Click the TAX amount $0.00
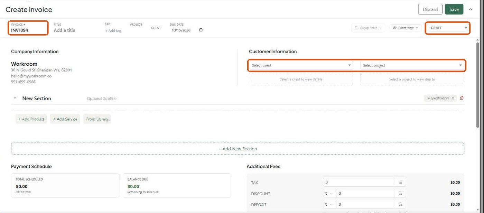 point(455,183)
